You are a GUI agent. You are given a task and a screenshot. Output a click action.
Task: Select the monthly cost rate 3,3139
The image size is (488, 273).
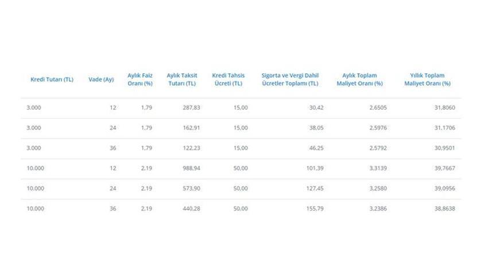(378, 168)
